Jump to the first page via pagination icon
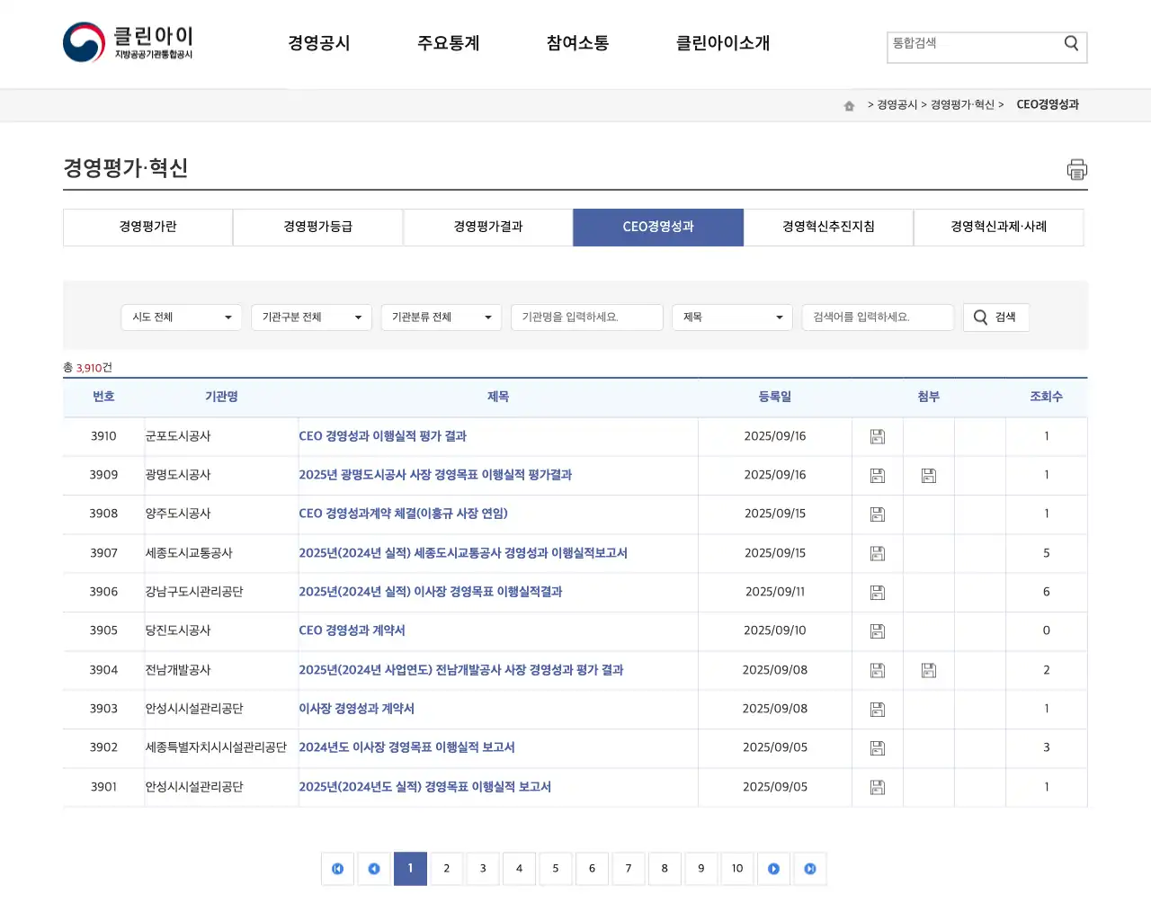1151x921 pixels. pos(337,869)
